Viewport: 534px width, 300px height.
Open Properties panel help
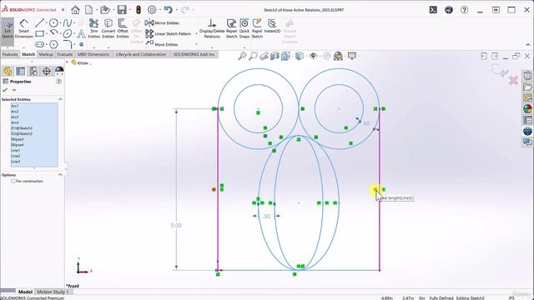(58, 82)
